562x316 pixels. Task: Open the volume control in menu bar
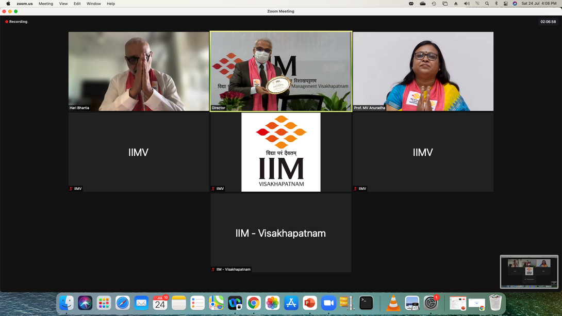[x=467, y=4]
